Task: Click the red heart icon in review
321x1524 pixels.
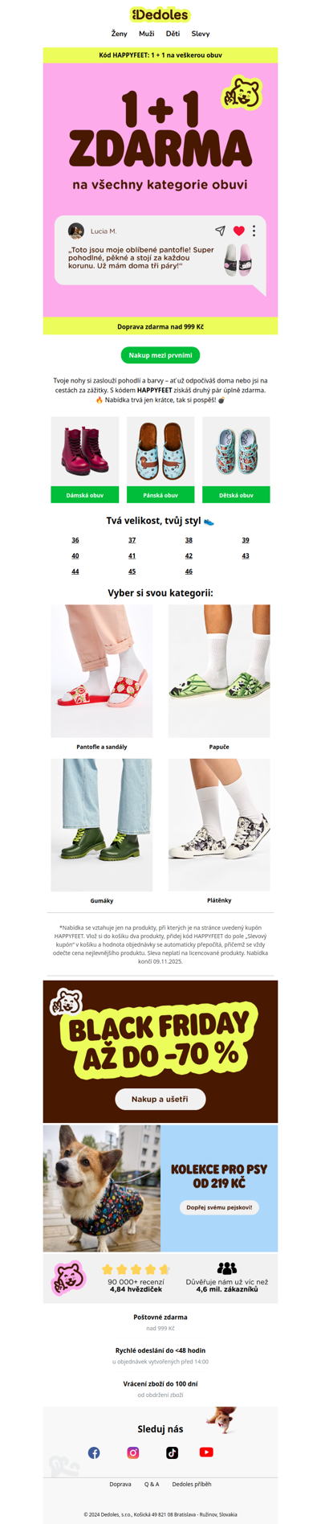Action: [x=238, y=231]
